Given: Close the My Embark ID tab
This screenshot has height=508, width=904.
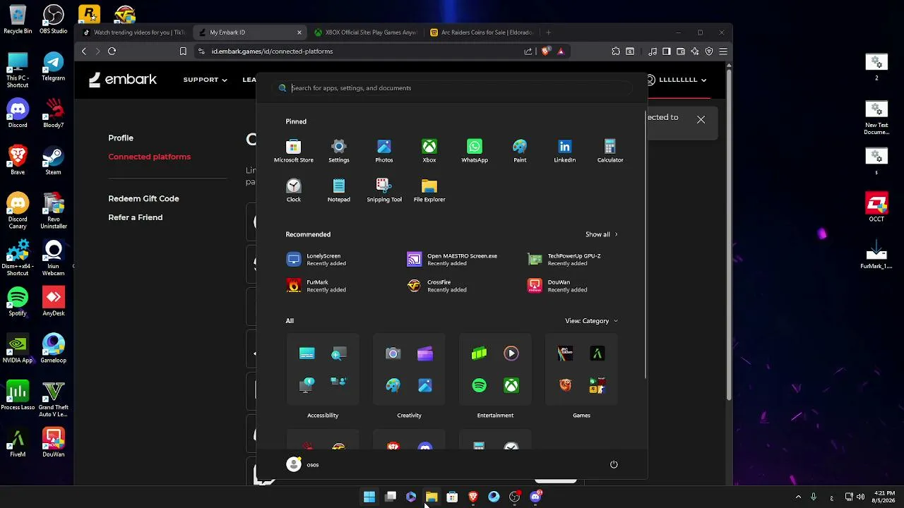Looking at the screenshot, I should click(299, 32).
